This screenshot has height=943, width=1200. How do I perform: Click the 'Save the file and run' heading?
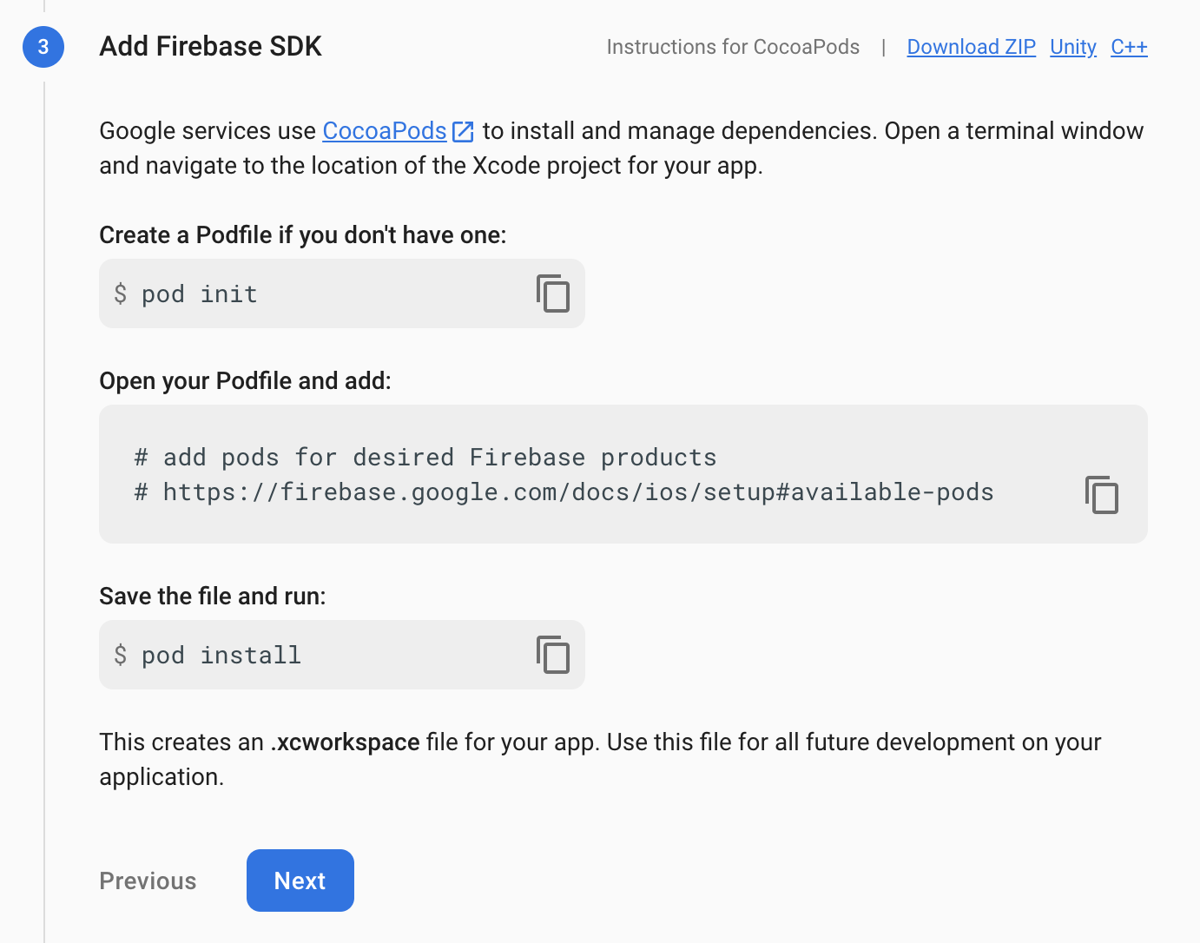tap(213, 597)
